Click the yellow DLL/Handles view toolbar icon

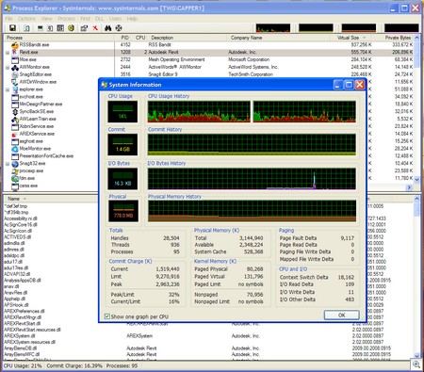71,28
